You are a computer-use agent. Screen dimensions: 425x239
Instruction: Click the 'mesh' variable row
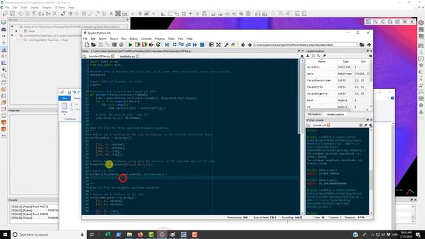337,100
